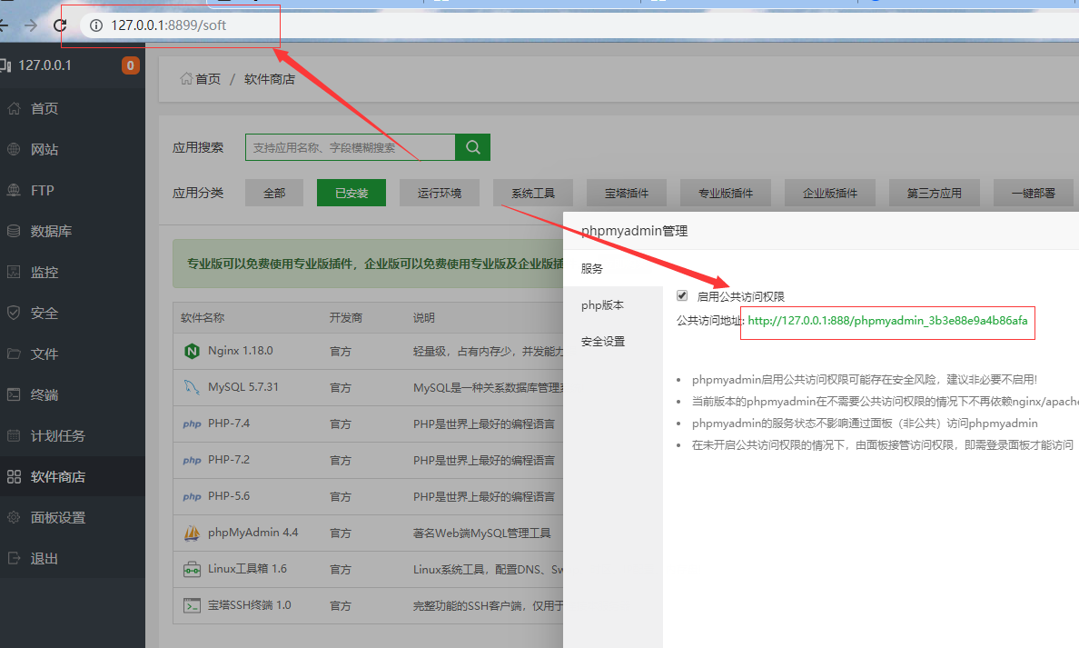Open the phpmyadmin public access URL link
The width and height of the screenshot is (1079, 648).
point(887,321)
